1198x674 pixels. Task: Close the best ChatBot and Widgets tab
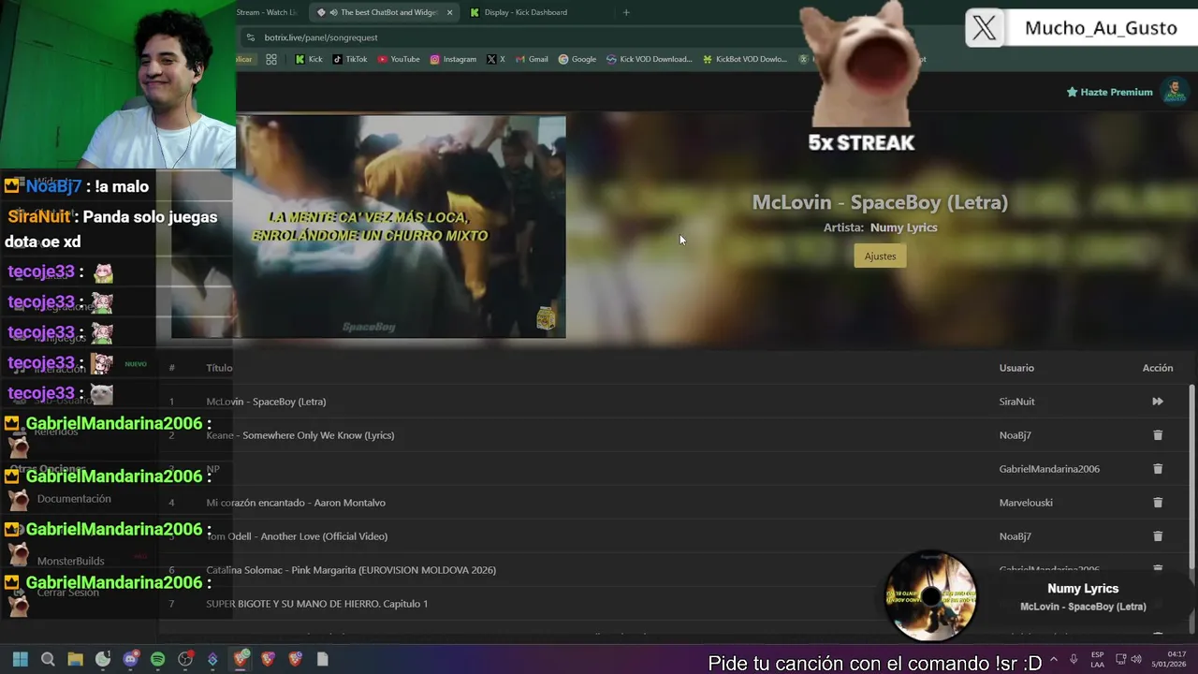click(x=450, y=12)
